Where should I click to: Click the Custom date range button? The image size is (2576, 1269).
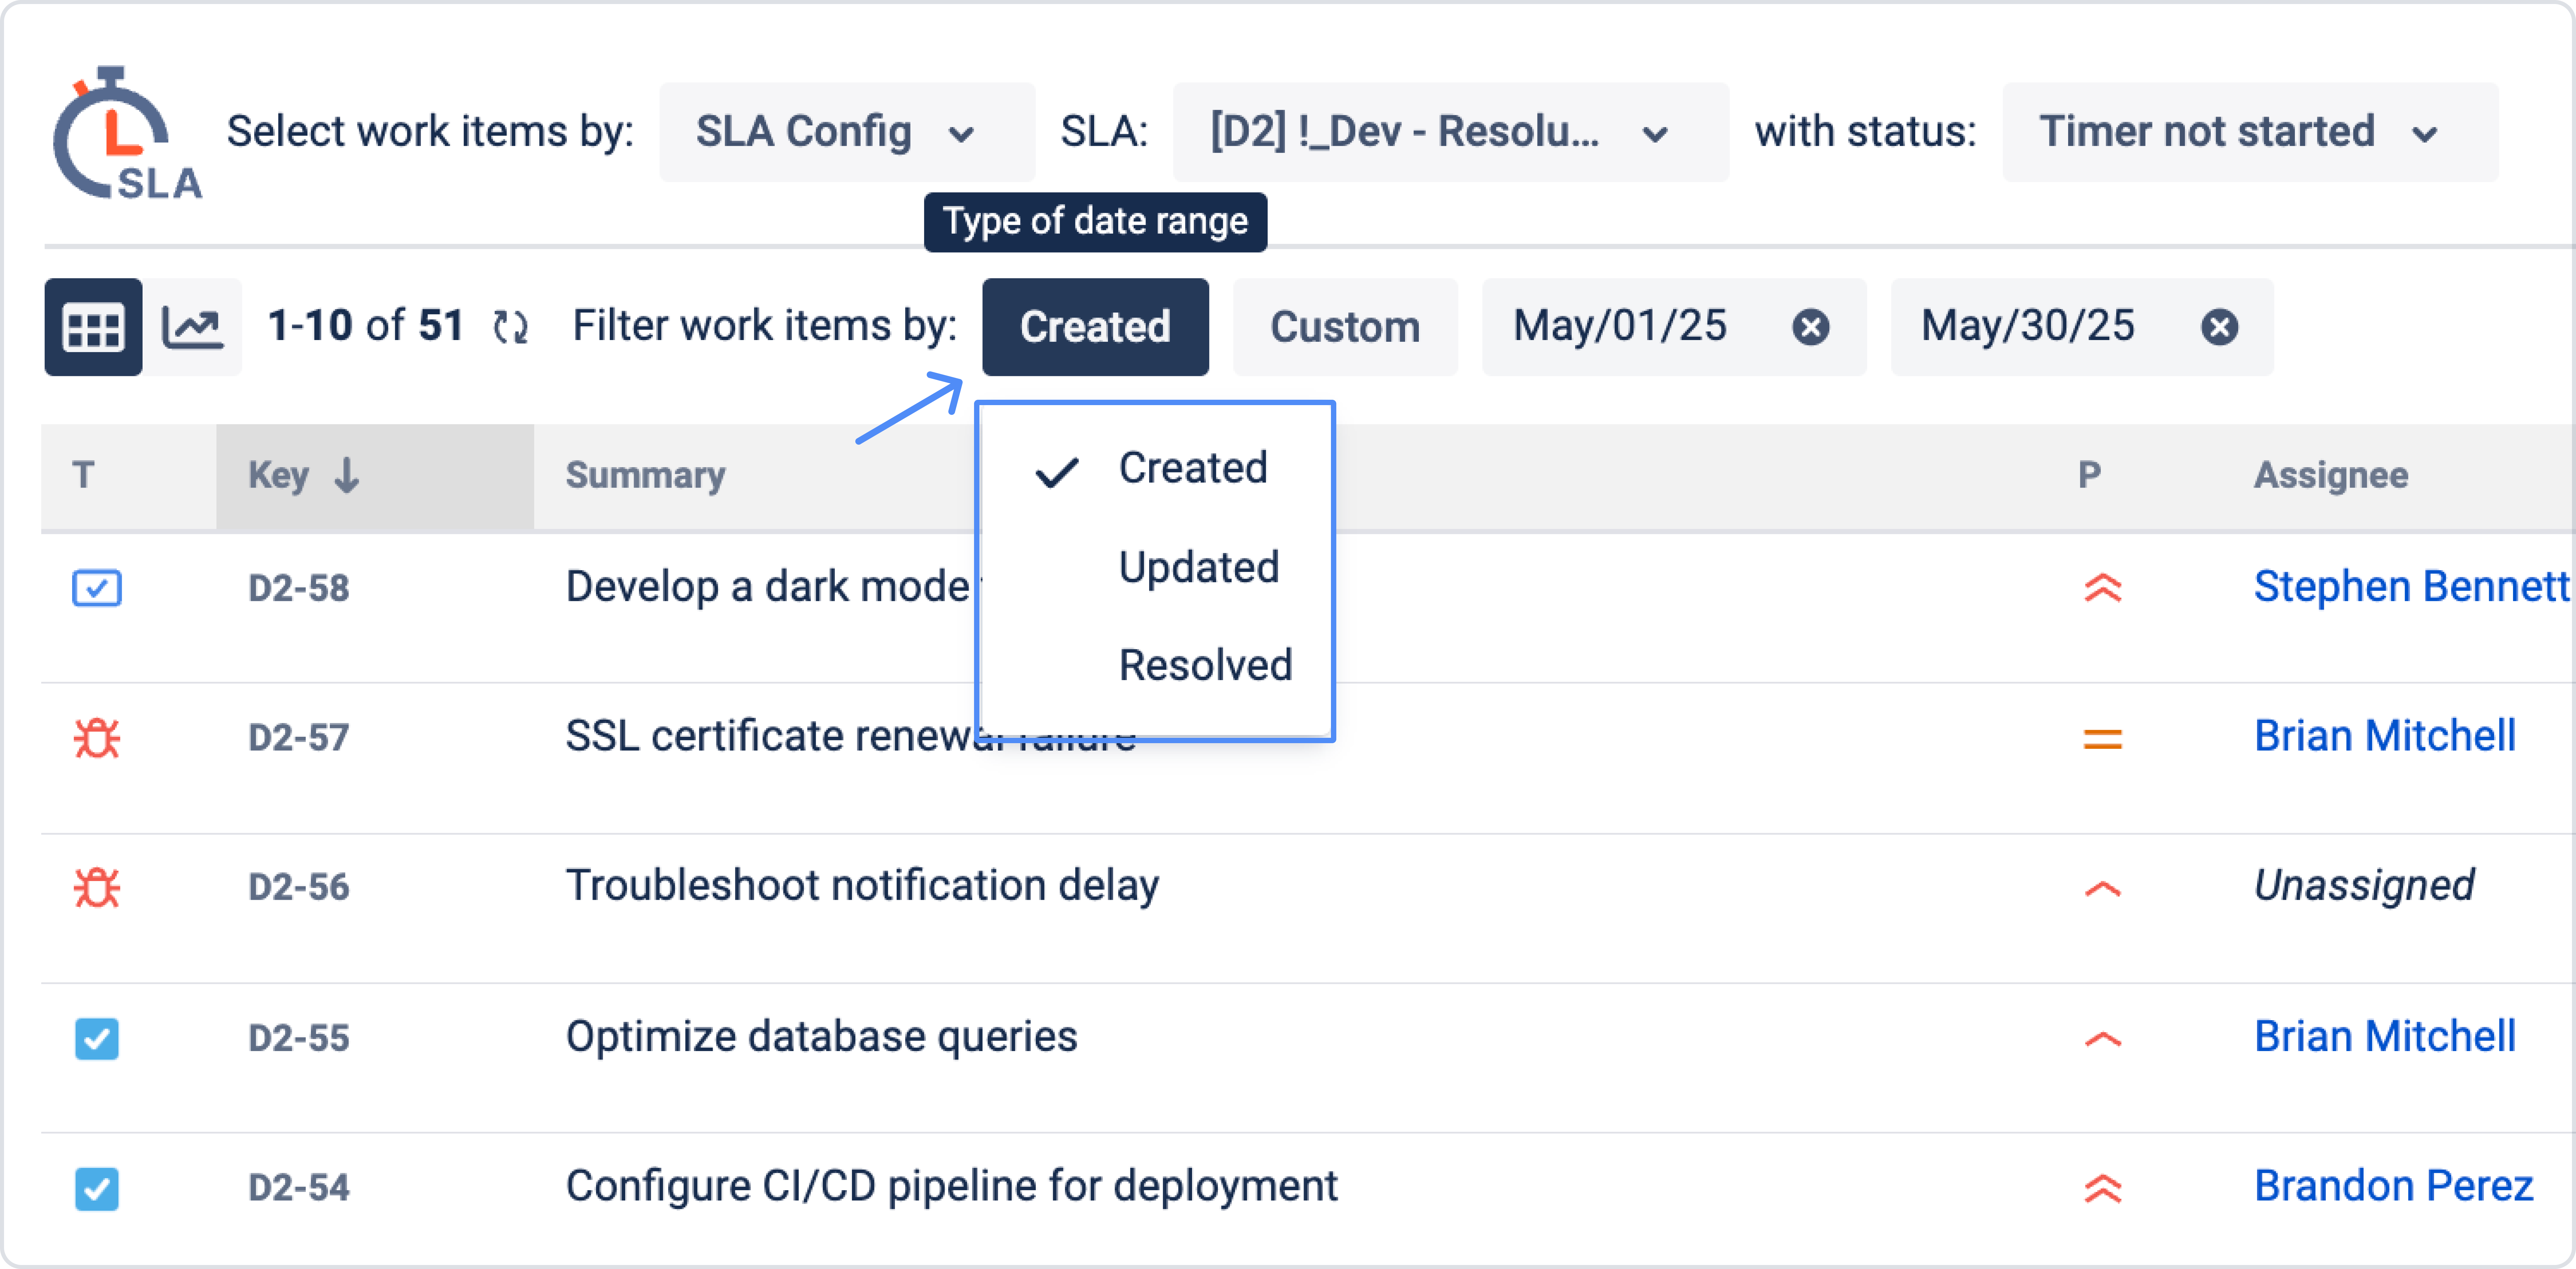click(x=1344, y=327)
